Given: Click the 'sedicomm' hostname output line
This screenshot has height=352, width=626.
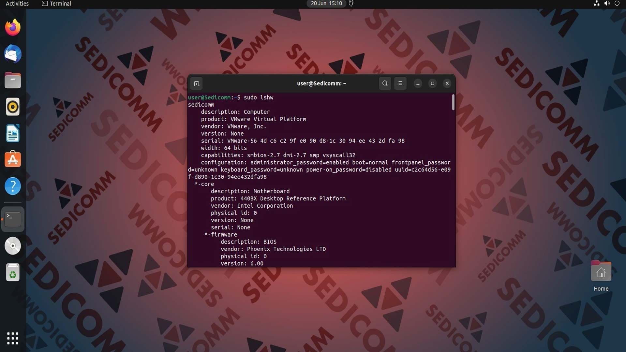Looking at the screenshot, I should tap(201, 105).
